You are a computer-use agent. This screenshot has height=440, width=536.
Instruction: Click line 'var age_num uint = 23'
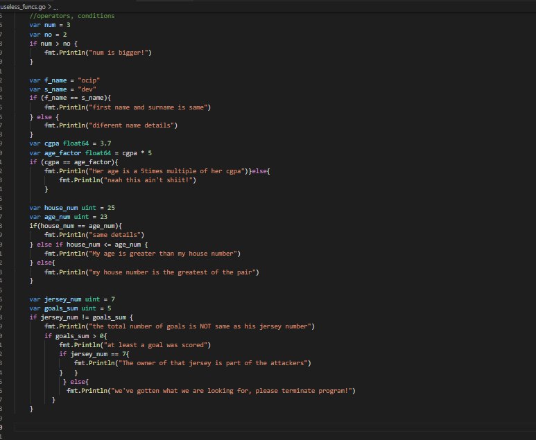pyautogui.click(x=69, y=217)
